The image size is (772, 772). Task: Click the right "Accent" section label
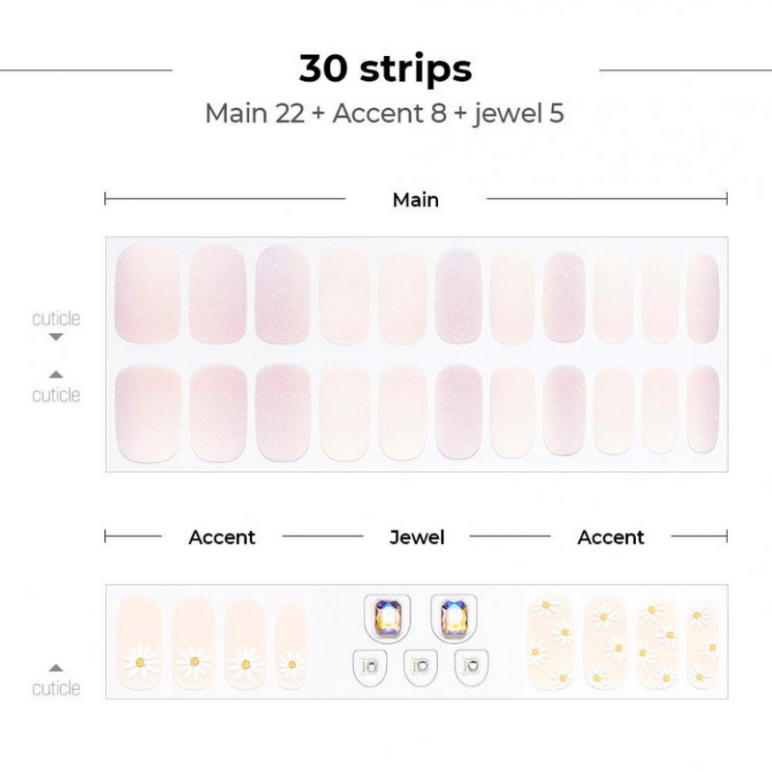[611, 538]
